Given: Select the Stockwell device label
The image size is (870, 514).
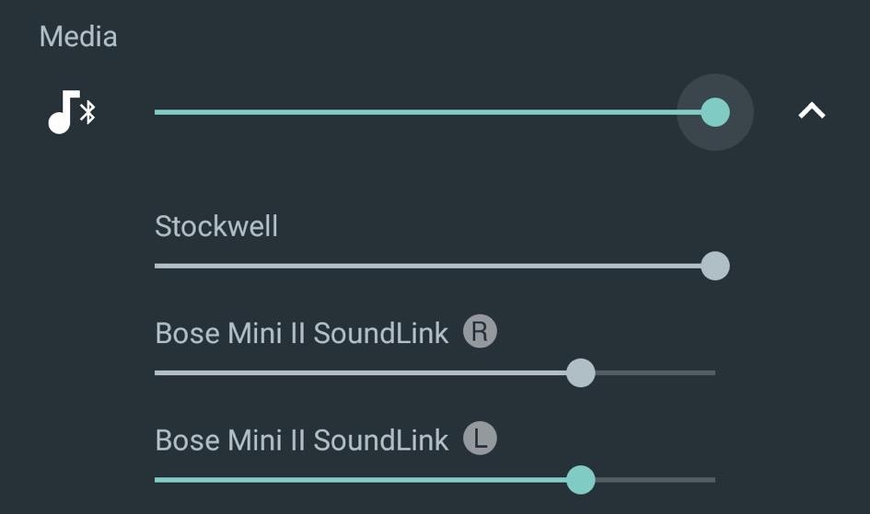Looking at the screenshot, I should [216, 226].
